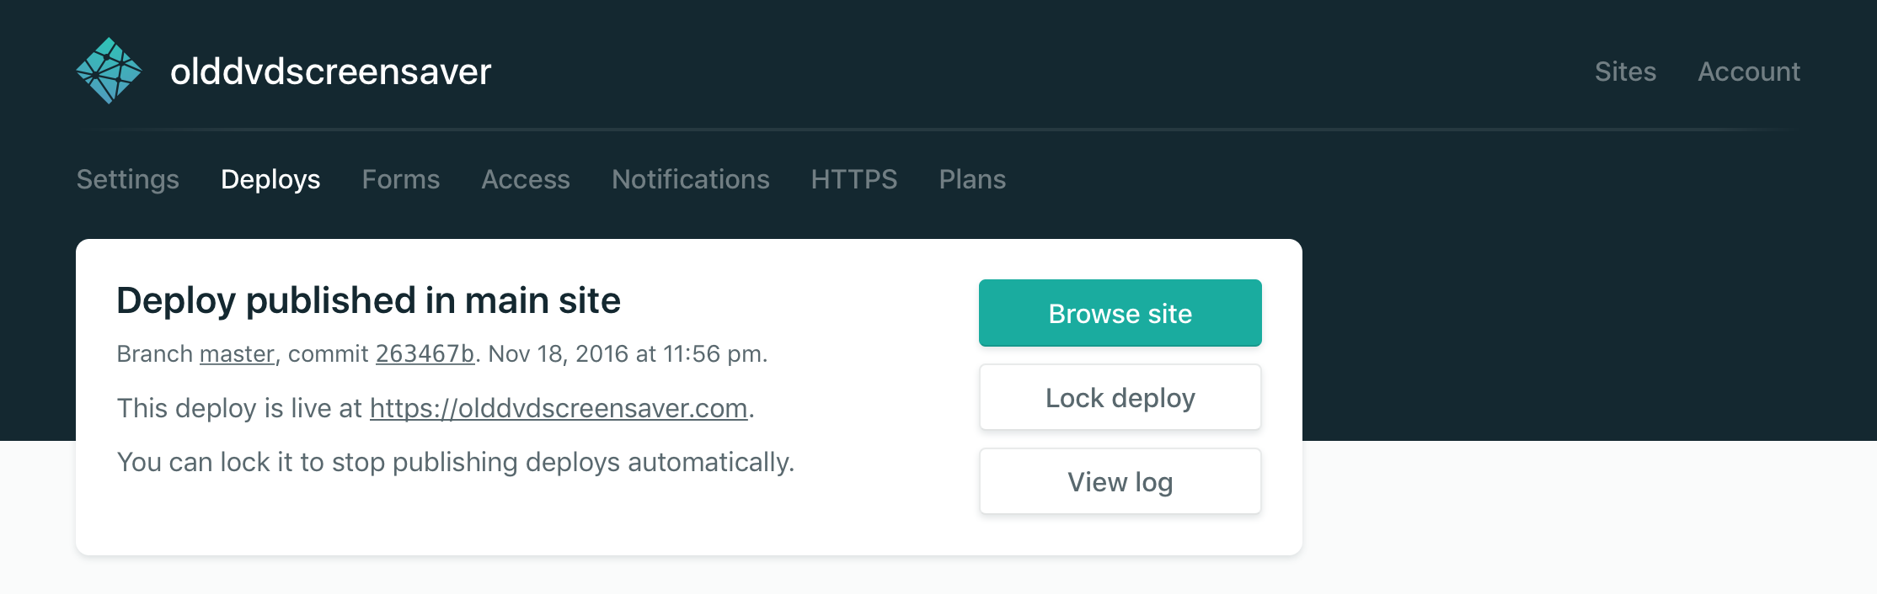Open the deploy log with View log
The height and width of the screenshot is (594, 1877).
[1120, 481]
